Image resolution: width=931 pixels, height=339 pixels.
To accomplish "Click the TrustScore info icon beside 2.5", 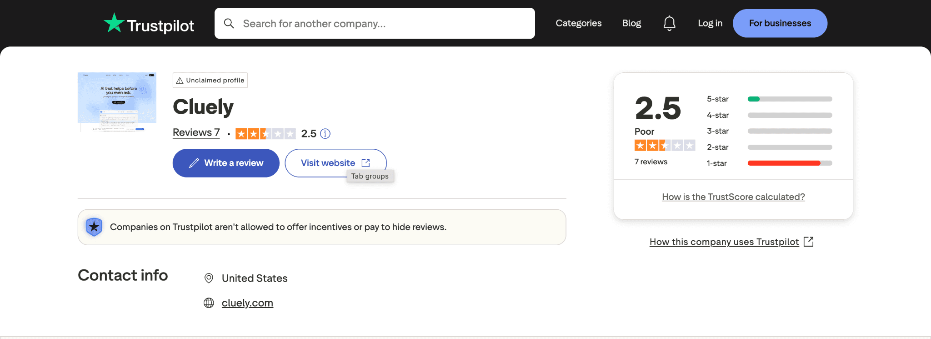I will click(325, 133).
